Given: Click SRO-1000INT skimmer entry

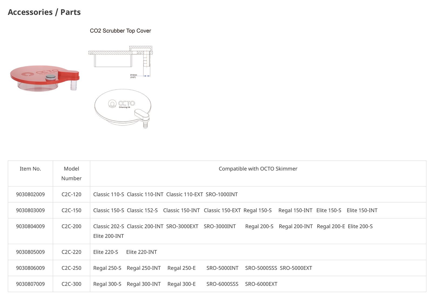Looking at the screenshot, I should pyautogui.click(x=222, y=194).
